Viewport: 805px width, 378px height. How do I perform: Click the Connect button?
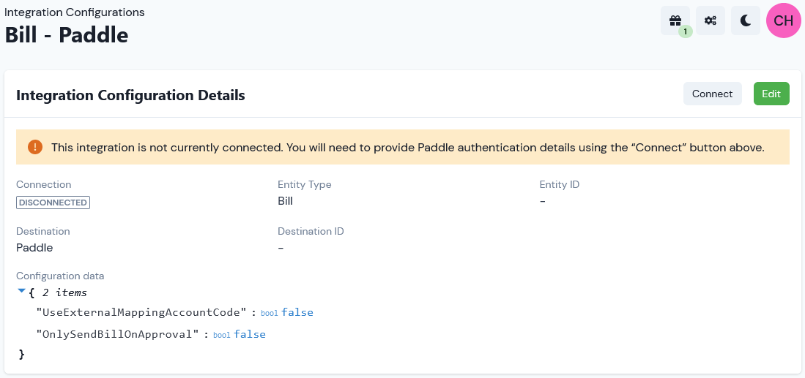click(712, 94)
